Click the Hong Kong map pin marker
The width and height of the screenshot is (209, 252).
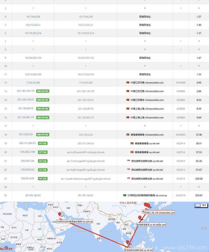140,218
